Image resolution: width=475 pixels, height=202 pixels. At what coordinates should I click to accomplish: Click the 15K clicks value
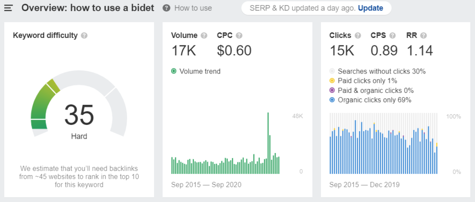pos(342,50)
